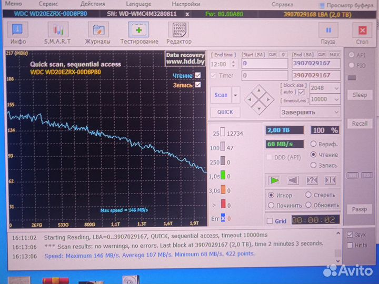Open the Инфо drive info panel
Screen dimensions: 379x284
tap(18, 33)
